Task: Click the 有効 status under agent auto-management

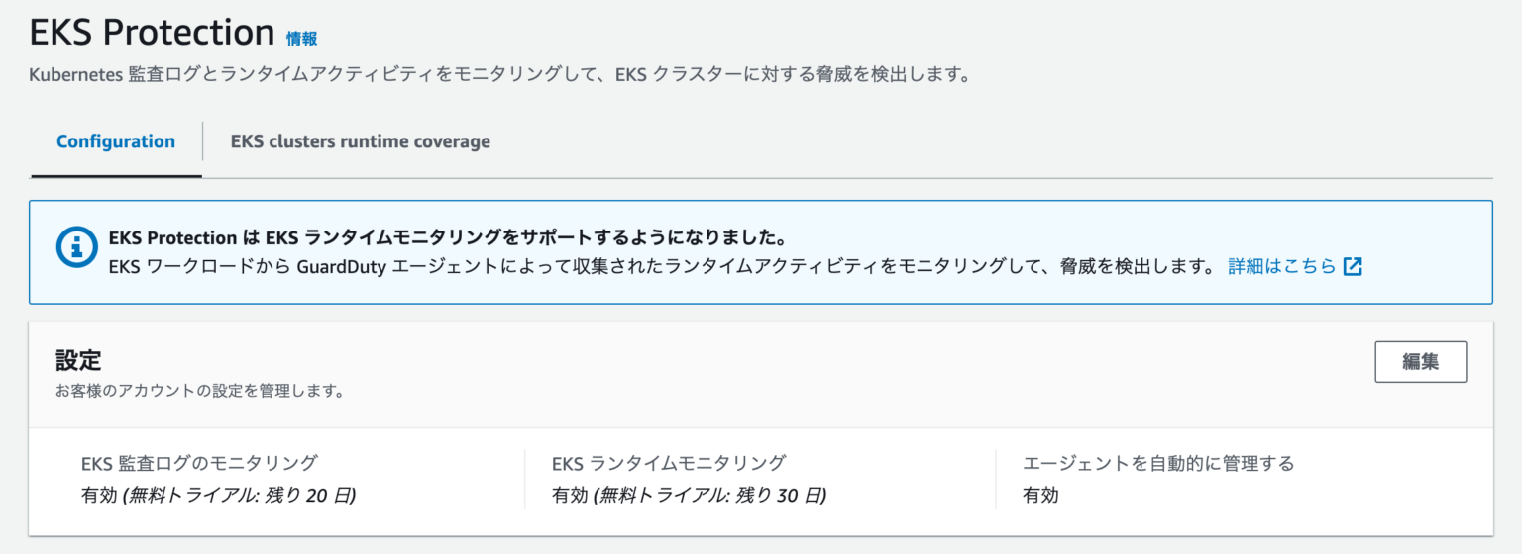Action: [1040, 496]
